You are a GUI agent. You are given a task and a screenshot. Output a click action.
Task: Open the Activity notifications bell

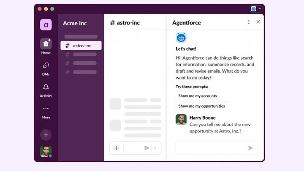pyautogui.click(x=46, y=87)
